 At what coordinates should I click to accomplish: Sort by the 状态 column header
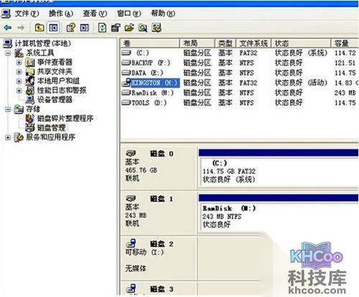tap(301, 43)
